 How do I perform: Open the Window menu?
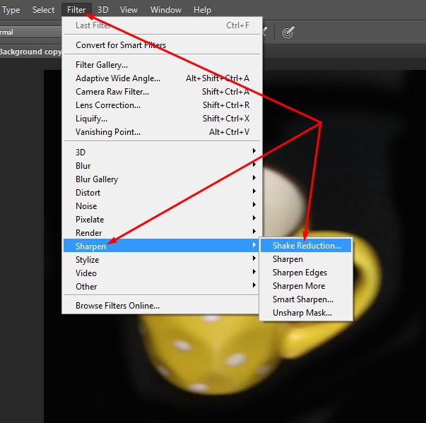[166, 10]
